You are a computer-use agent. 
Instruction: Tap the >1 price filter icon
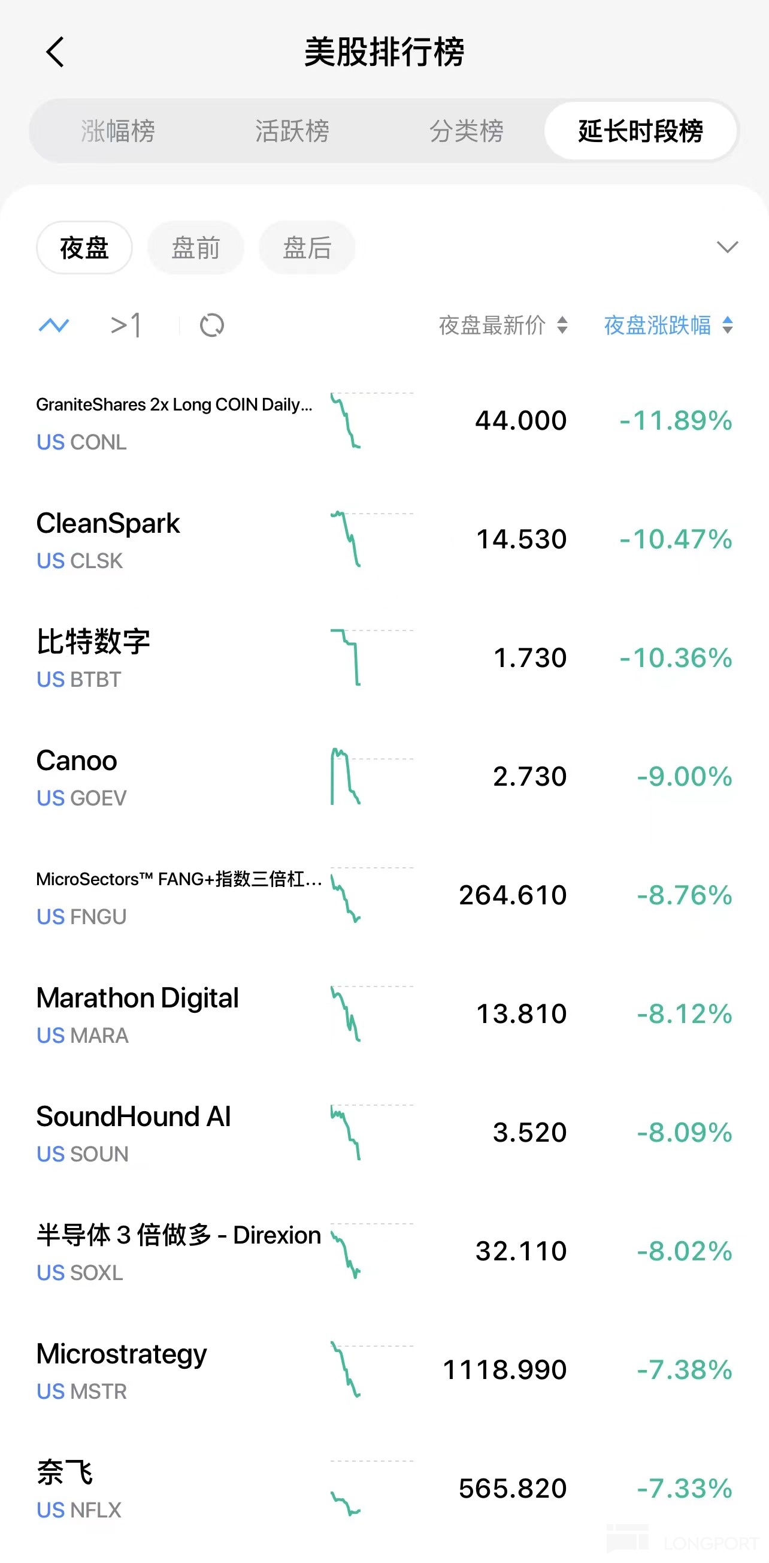[126, 325]
